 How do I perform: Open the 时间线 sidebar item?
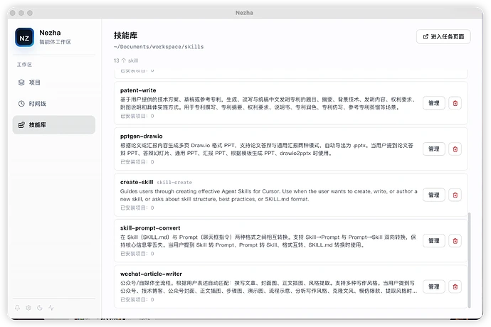click(x=54, y=104)
